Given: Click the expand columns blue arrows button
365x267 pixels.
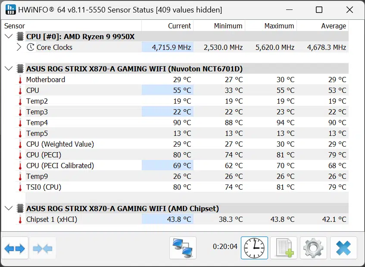Looking at the screenshot, I should point(15,248).
